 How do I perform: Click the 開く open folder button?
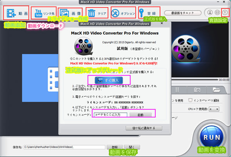tap(132, 147)
